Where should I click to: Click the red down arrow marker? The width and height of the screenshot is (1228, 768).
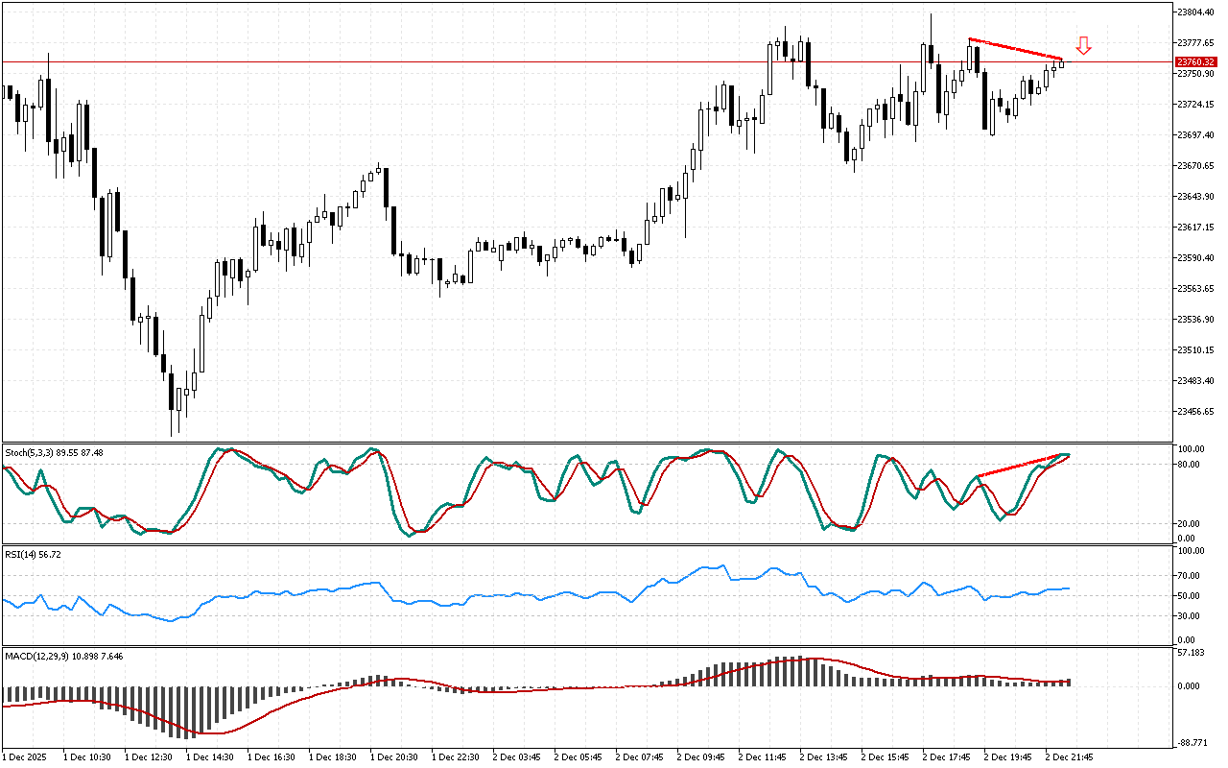point(1083,45)
